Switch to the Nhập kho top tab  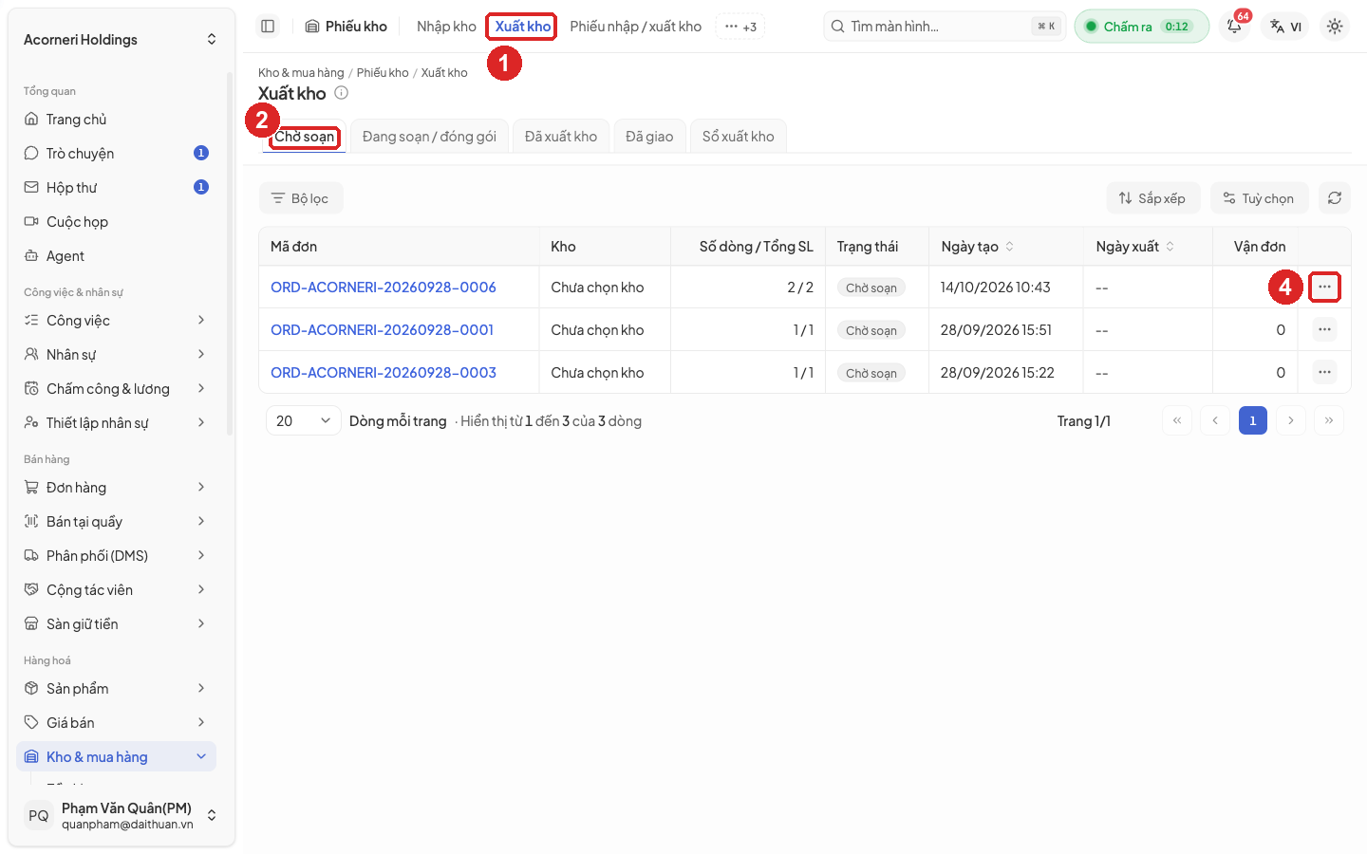coord(446,27)
